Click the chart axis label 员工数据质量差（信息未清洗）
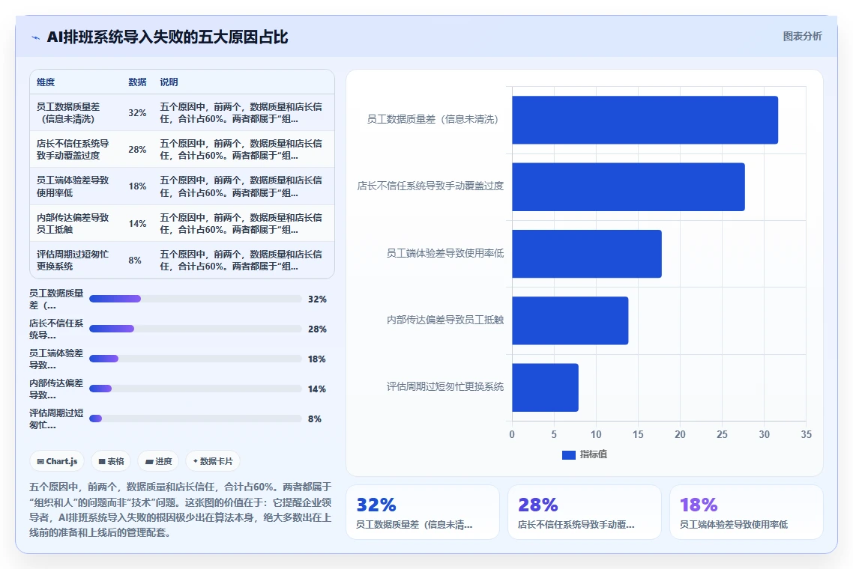Image resolution: width=853 pixels, height=569 pixels. [432, 120]
